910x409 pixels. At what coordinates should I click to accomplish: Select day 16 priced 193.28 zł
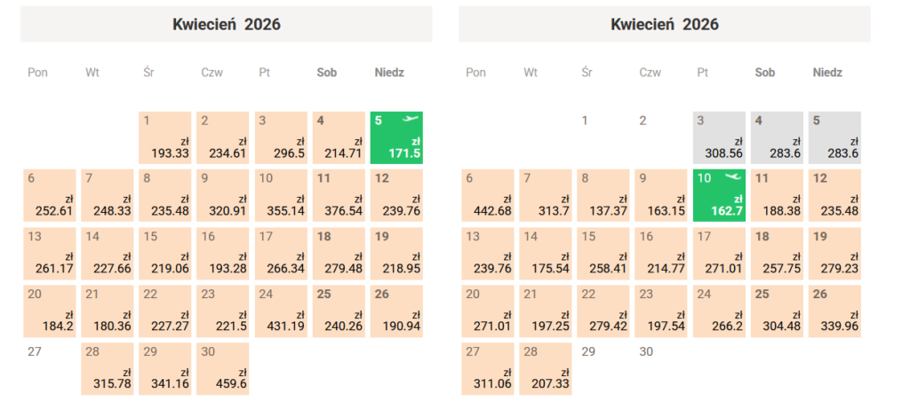point(223,253)
